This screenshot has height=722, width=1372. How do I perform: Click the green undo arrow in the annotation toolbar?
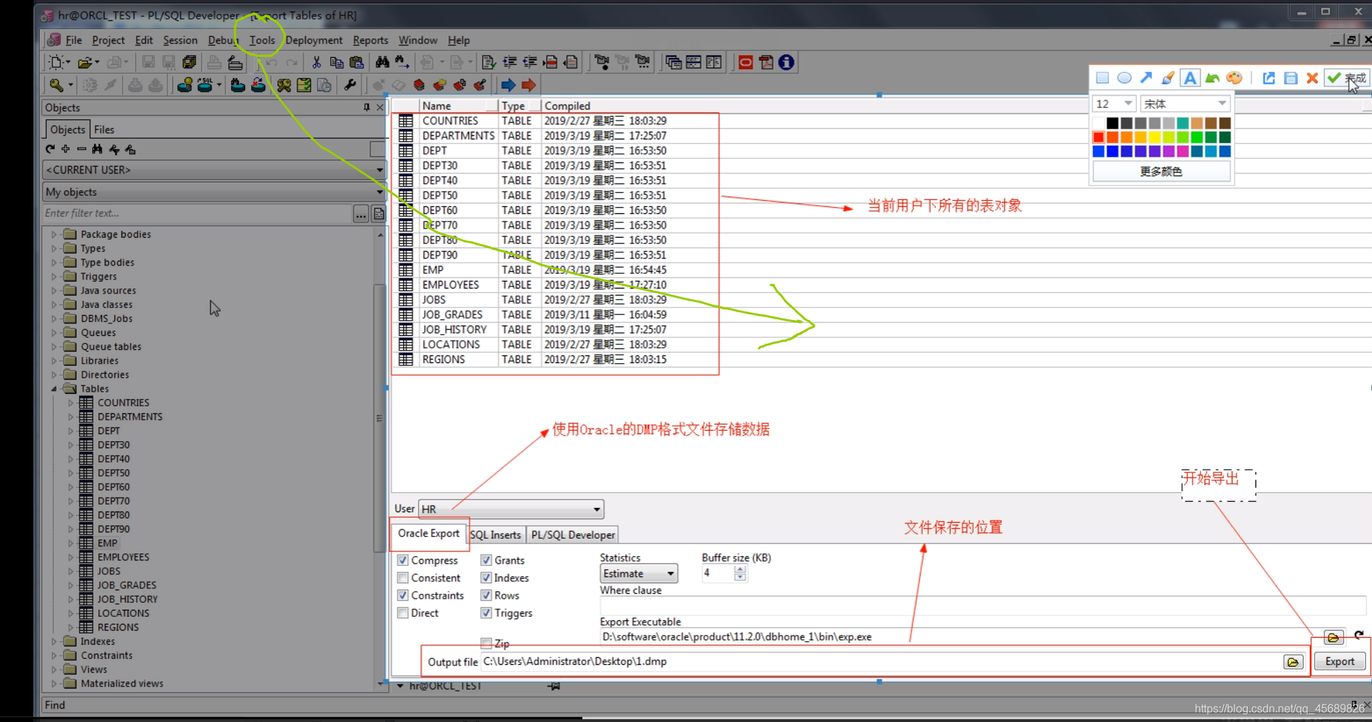[1212, 78]
